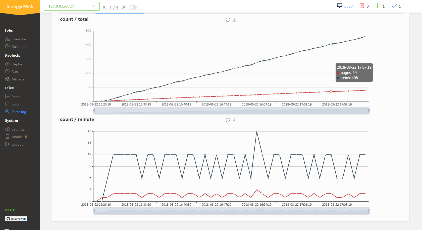This screenshot has width=422, height=230.
Task: Click the Manage grid icon
Action: [x=7, y=79]
